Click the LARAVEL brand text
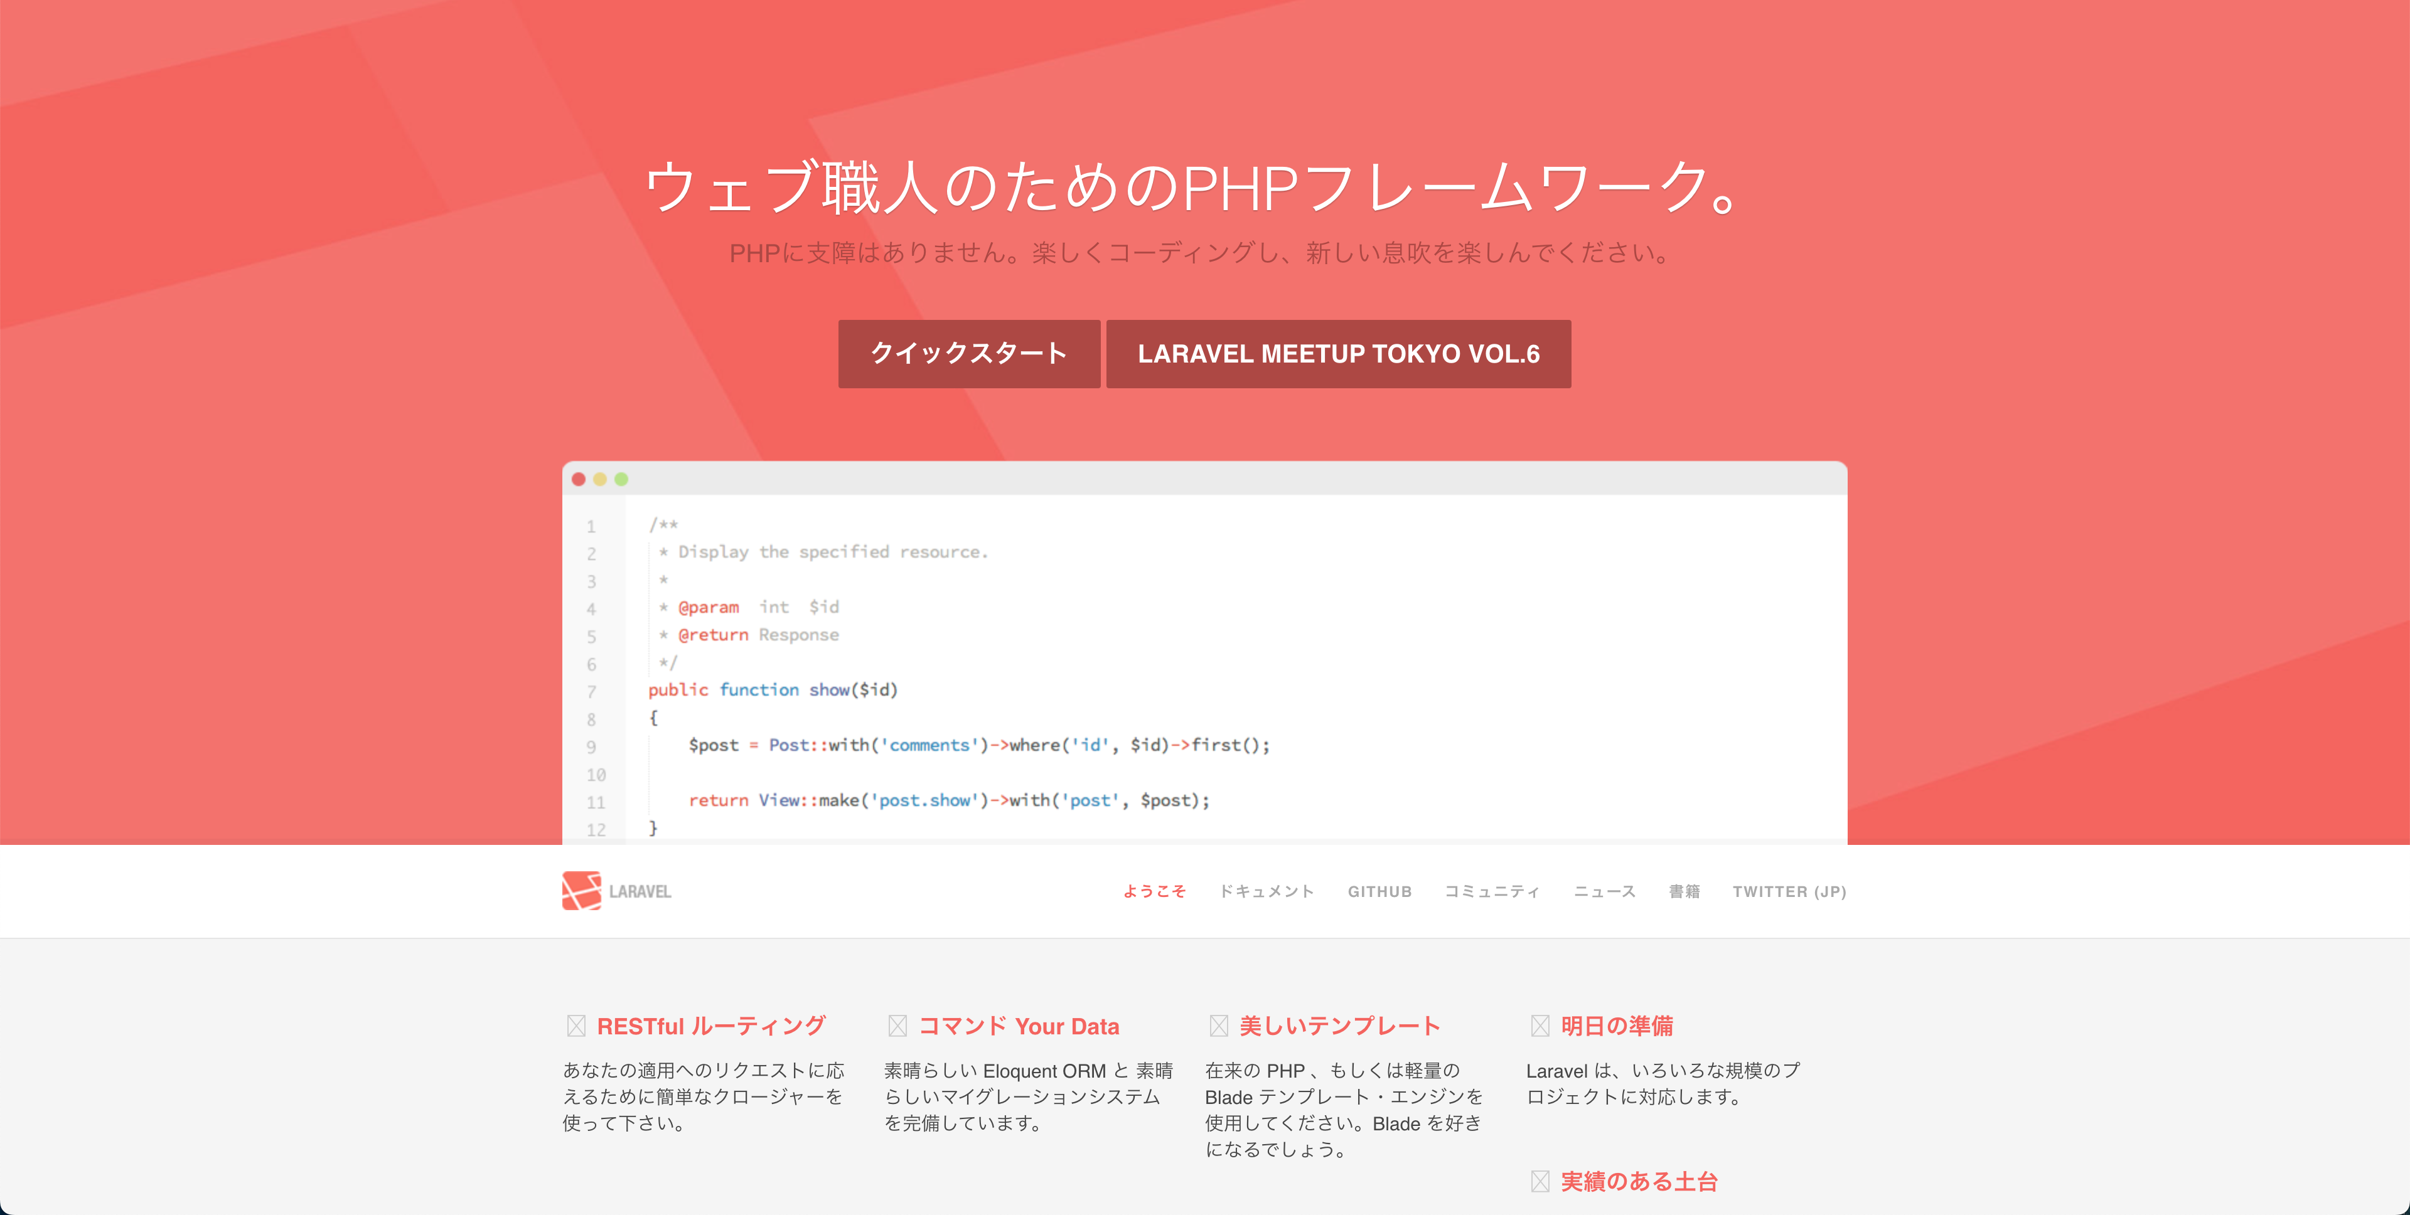The width and height of the screenshot is (2410, 1215). point(640,891)
